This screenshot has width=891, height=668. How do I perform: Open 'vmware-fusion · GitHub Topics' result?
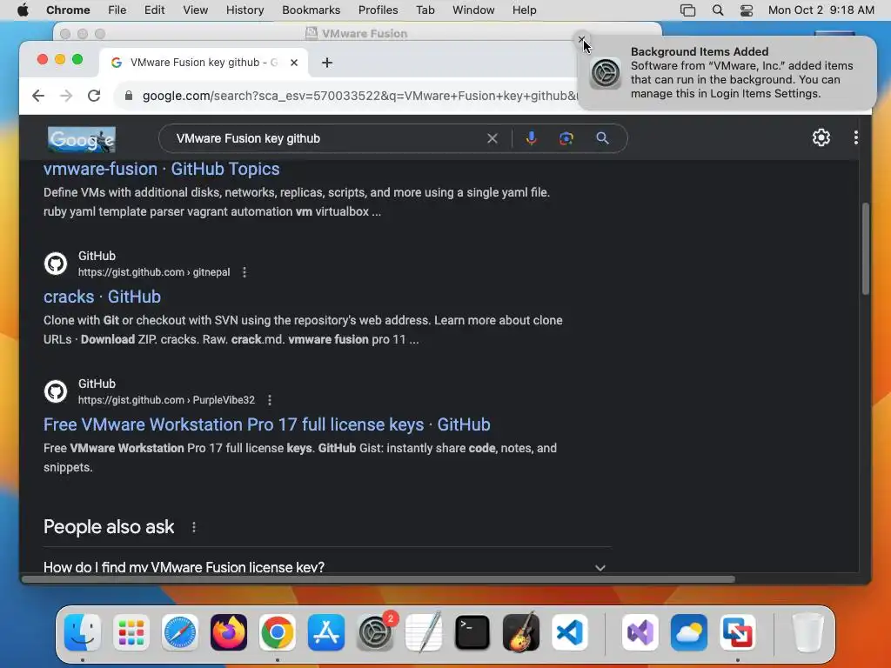(x=161, y=170)
